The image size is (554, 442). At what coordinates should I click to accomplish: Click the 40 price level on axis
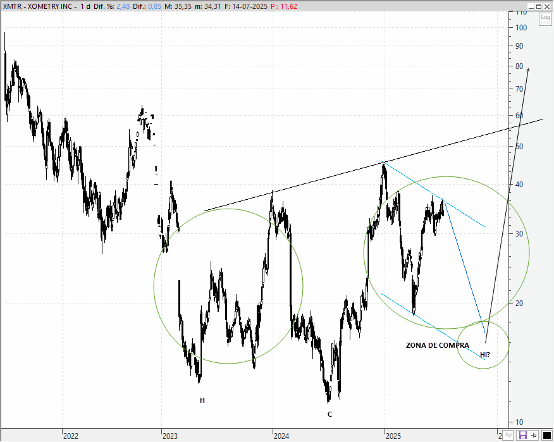point(519,185)
